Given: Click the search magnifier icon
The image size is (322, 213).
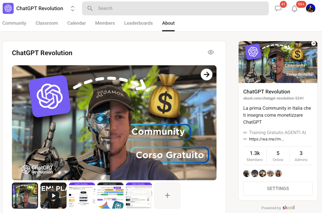Looking at the screenshot, I should point(90,8).
